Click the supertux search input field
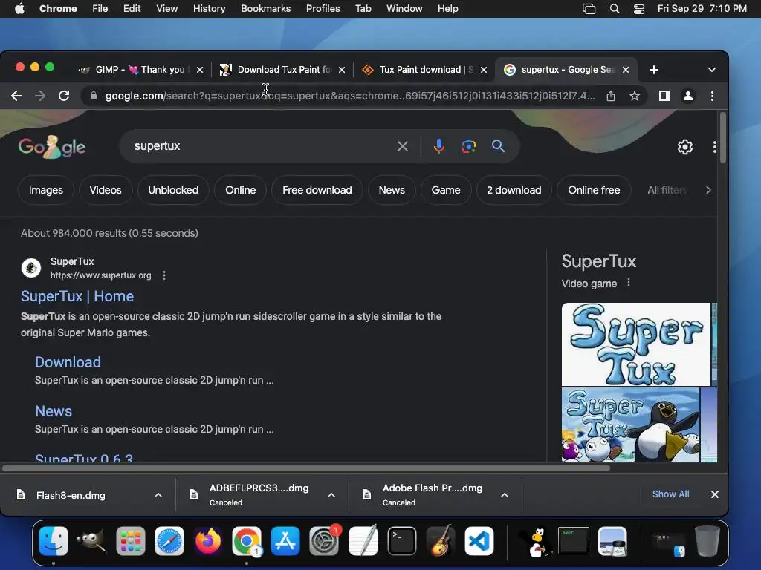This screenshot has width=761, height=570. [x=262, y=146]
